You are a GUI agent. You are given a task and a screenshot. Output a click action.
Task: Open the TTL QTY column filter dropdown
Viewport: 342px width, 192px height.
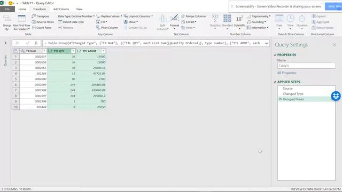pyautogui.click(x=73, y=51)
